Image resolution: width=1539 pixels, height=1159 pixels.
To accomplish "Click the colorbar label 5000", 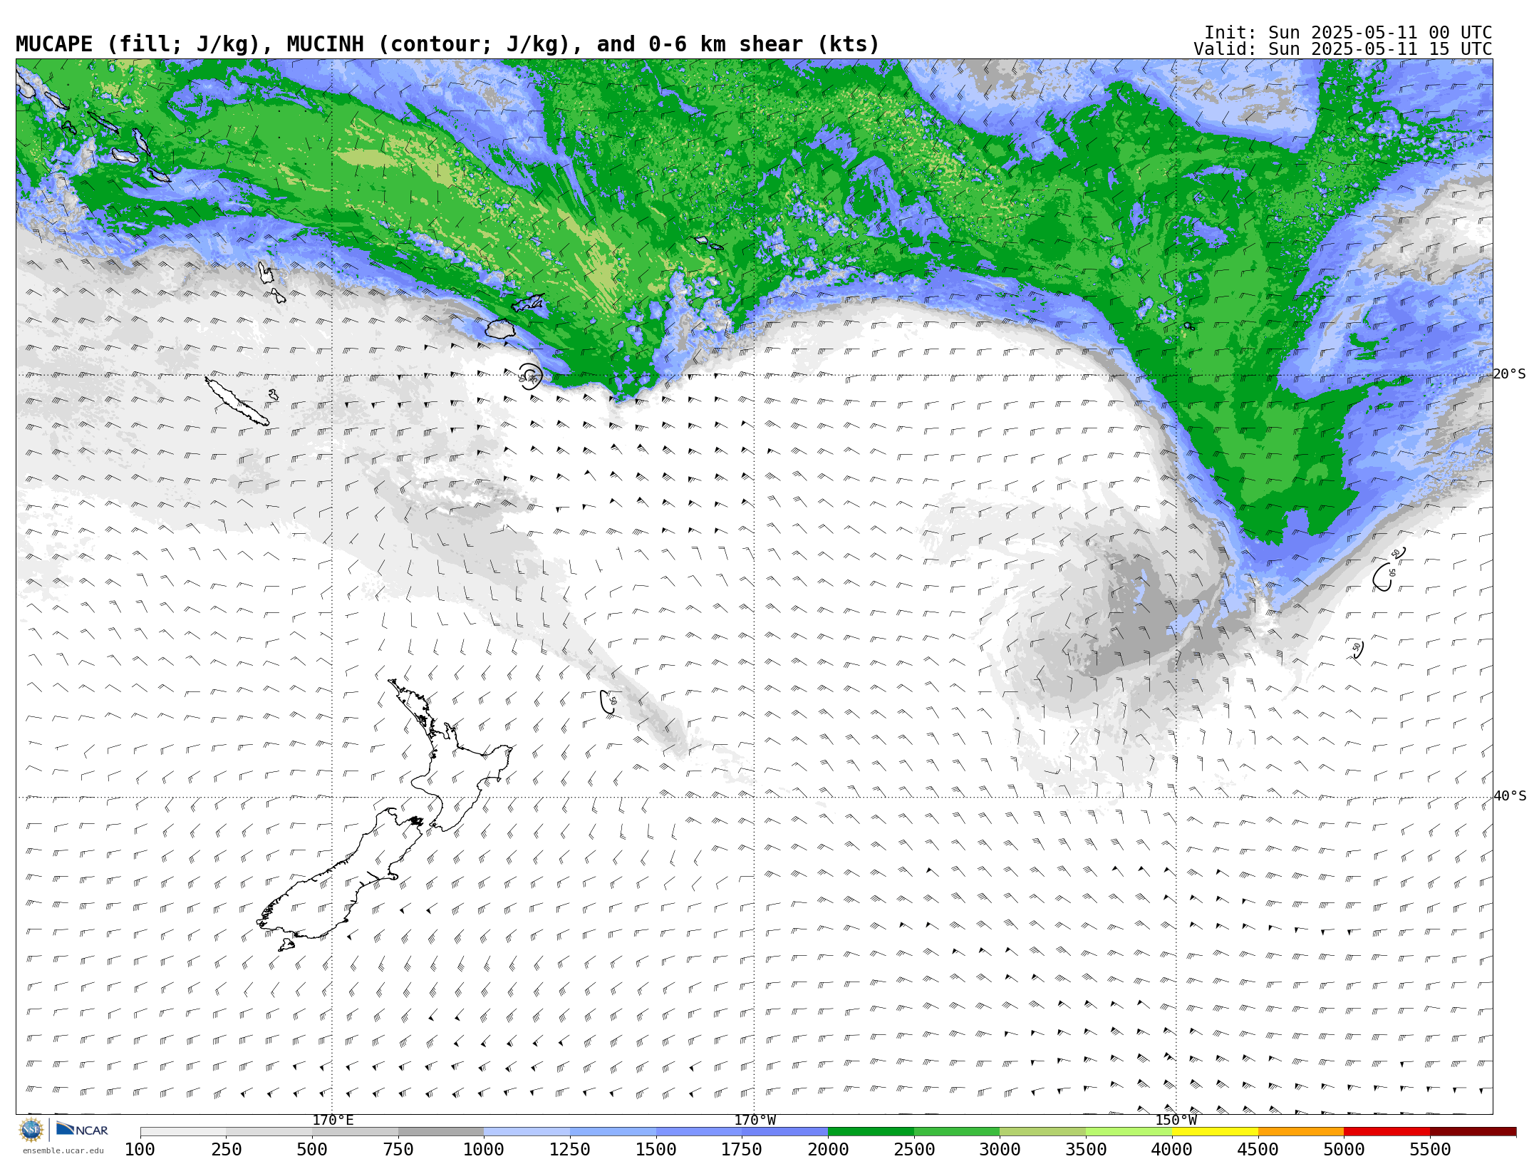I will pos(1344,1149).
